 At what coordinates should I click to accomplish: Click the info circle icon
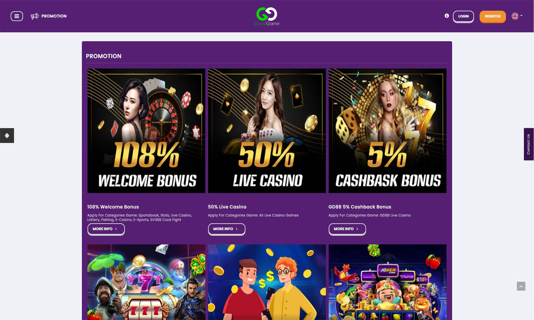click(447, 16)
